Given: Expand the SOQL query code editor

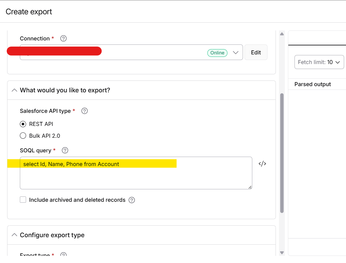Looking at the screenshot, I should pos(262,164).
